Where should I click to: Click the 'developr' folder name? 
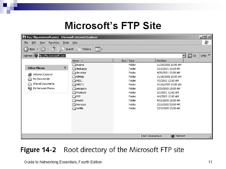tap(81, 73)
